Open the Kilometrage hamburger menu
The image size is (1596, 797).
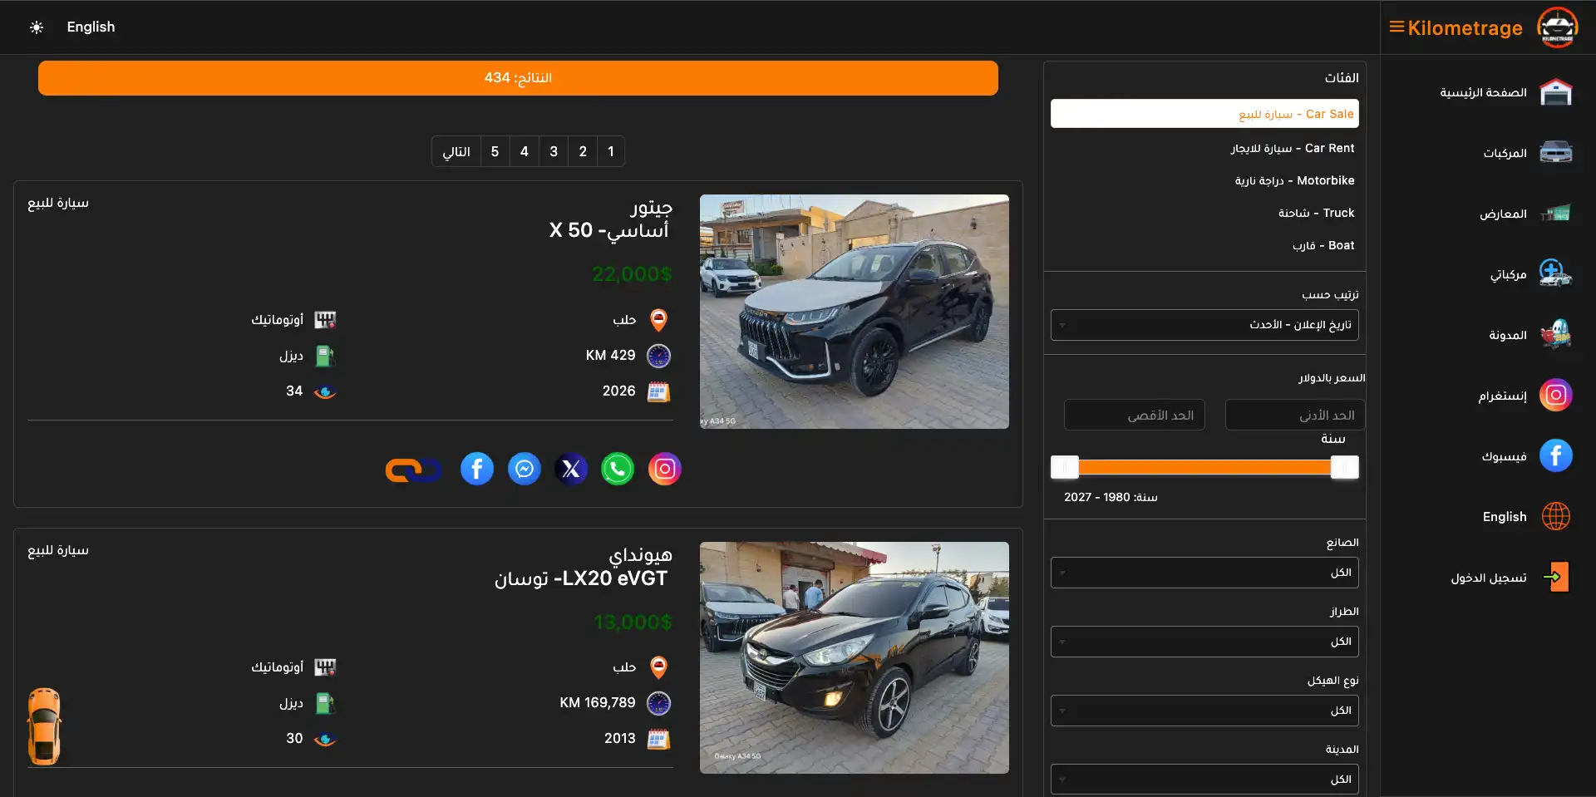pos(1396,27)
